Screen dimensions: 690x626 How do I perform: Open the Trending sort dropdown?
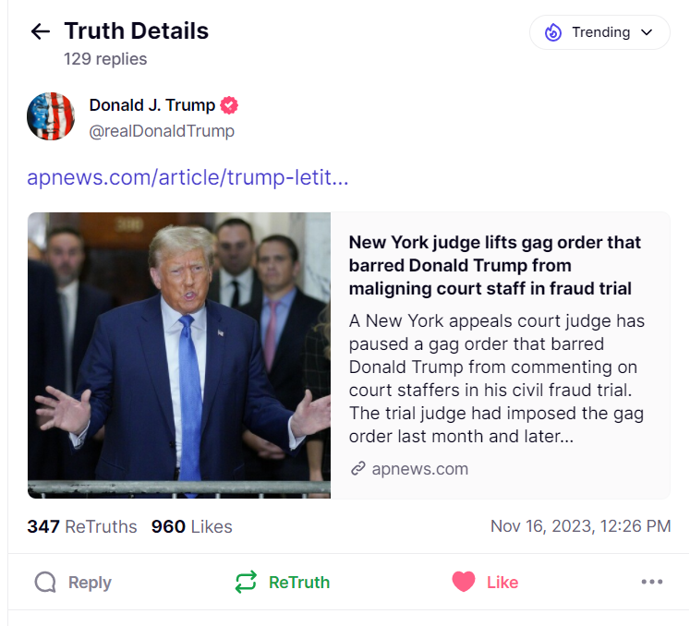(x=599, y=32)
